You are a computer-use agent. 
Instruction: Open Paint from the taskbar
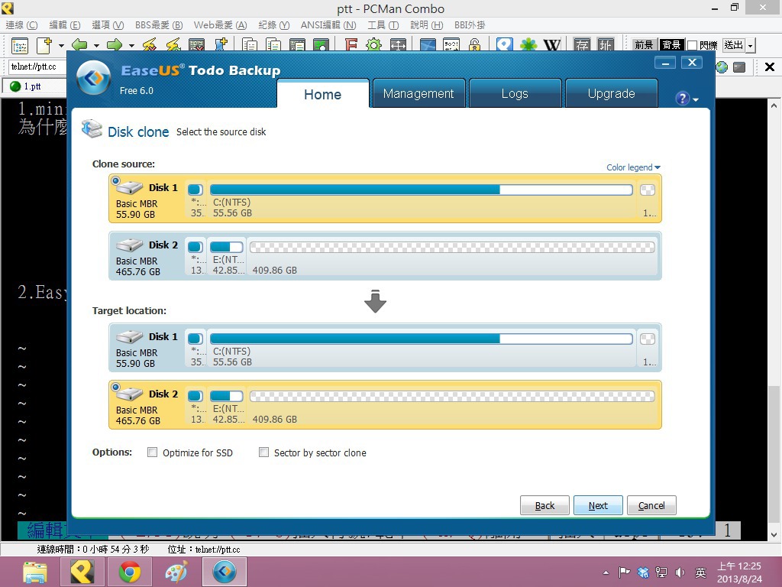point(176,572)
